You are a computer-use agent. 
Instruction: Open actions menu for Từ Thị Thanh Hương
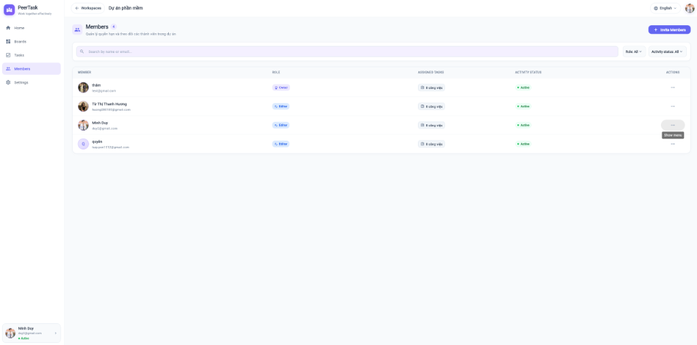[x=672, y=107]
